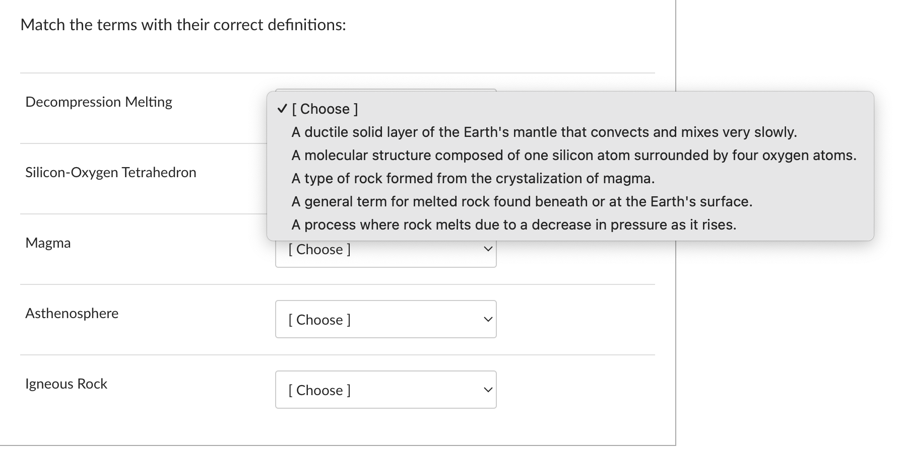Click the Magma term label
Image resolution: width=902 pixels, height=450 pixels.
[48, 243]
